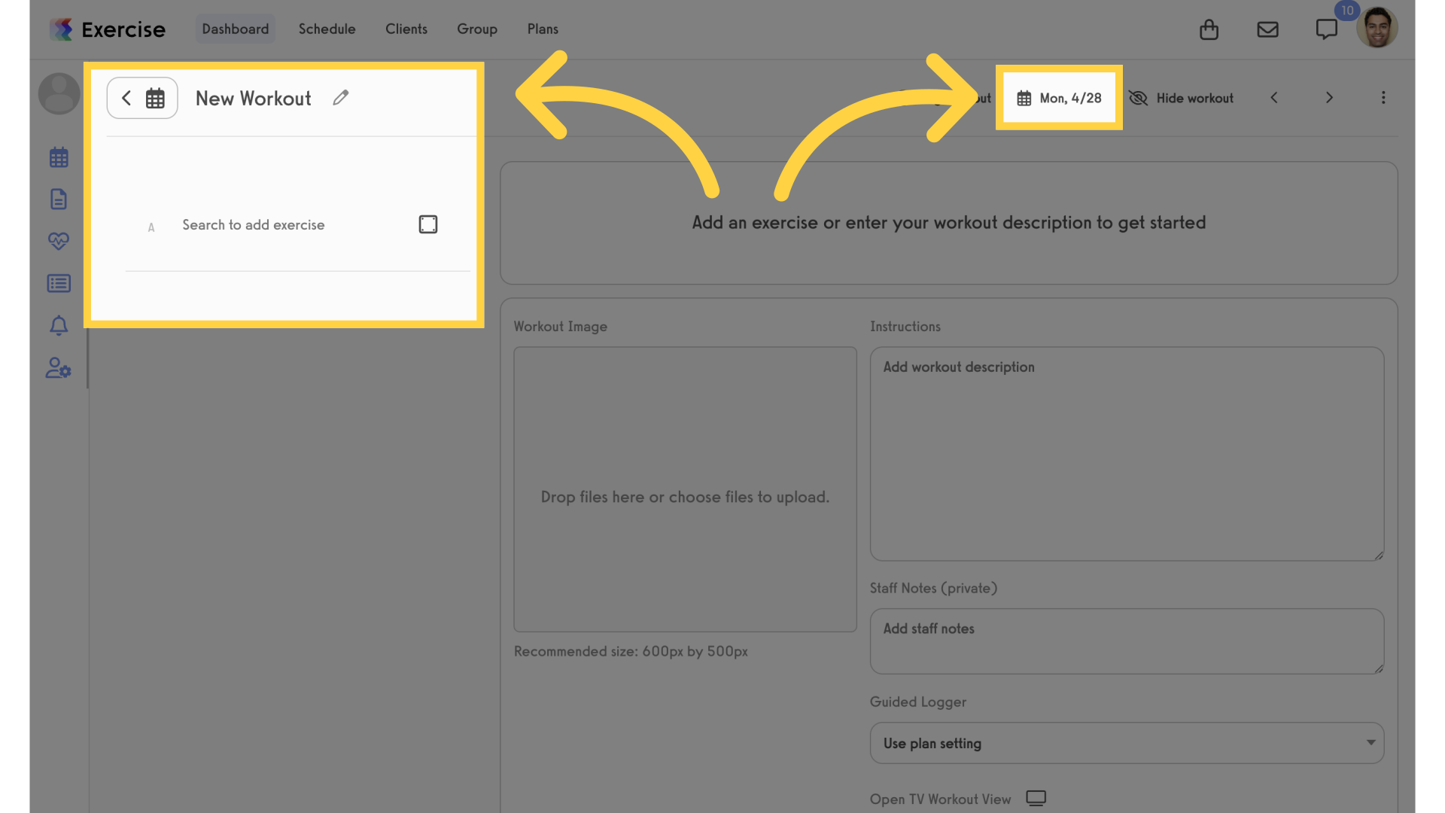Open the sidebar calendar icon
Screen dimensions: 1445x813
click(59, 157)
